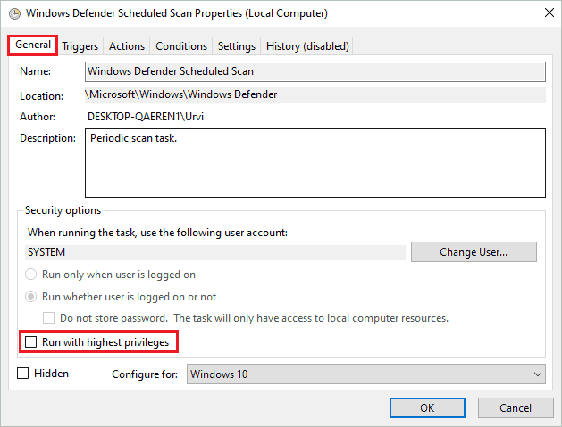The width and height of the screenshot is (562, 427).
Task: Click the Security options group label
Action: coord(63,210)
